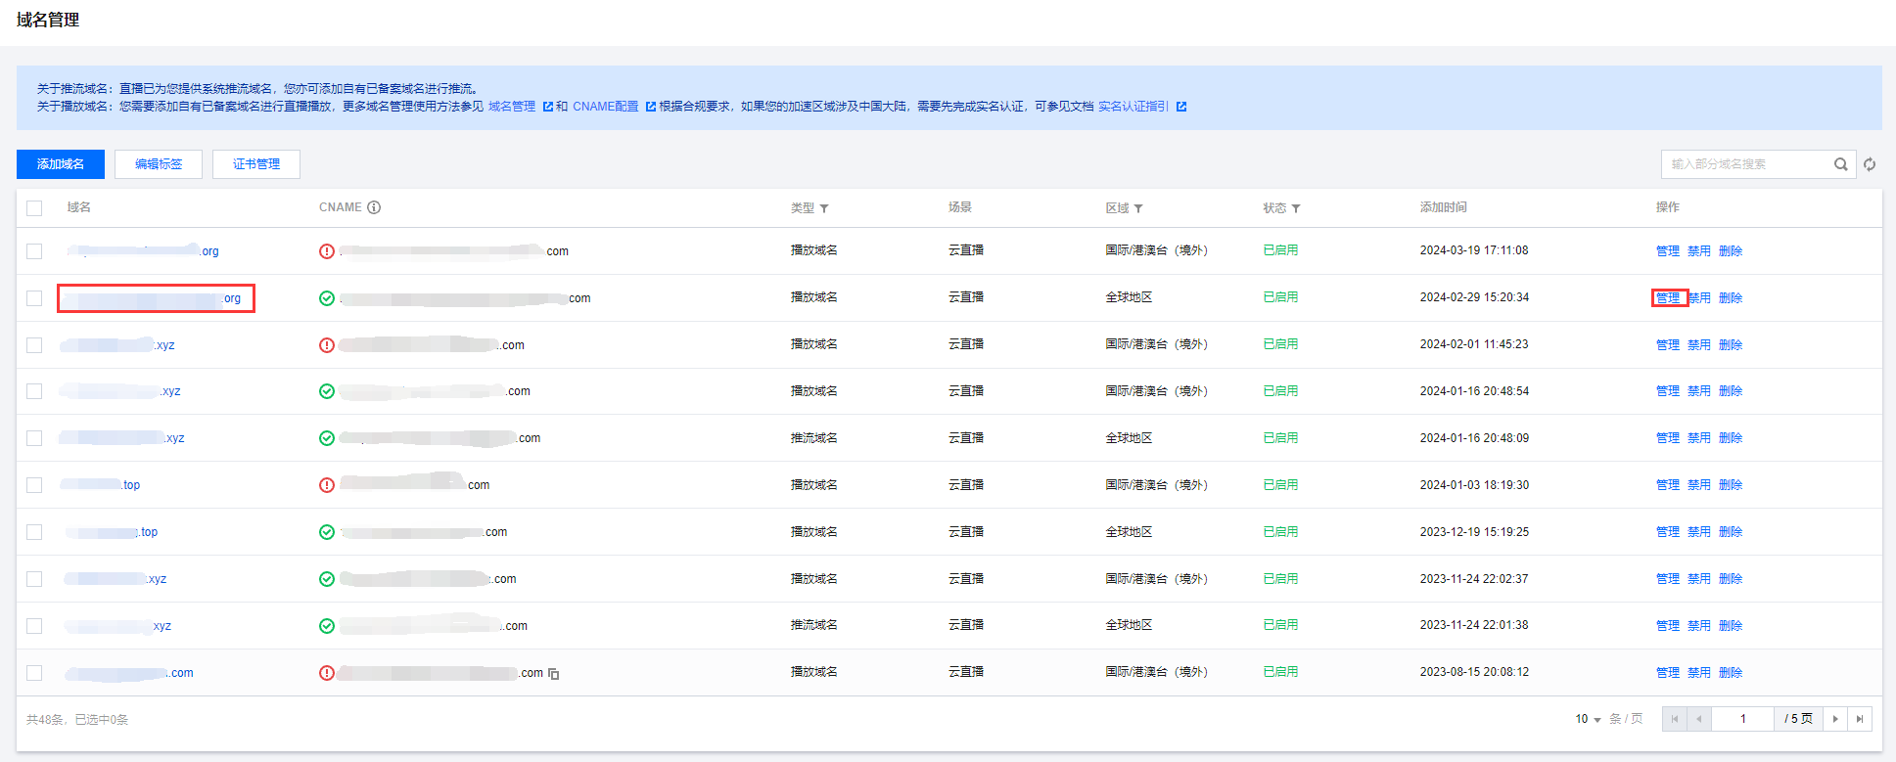This screenshot has width=1896, height=762.
Task: Open the 区域 column filter icon
Action: [1138, 208]
